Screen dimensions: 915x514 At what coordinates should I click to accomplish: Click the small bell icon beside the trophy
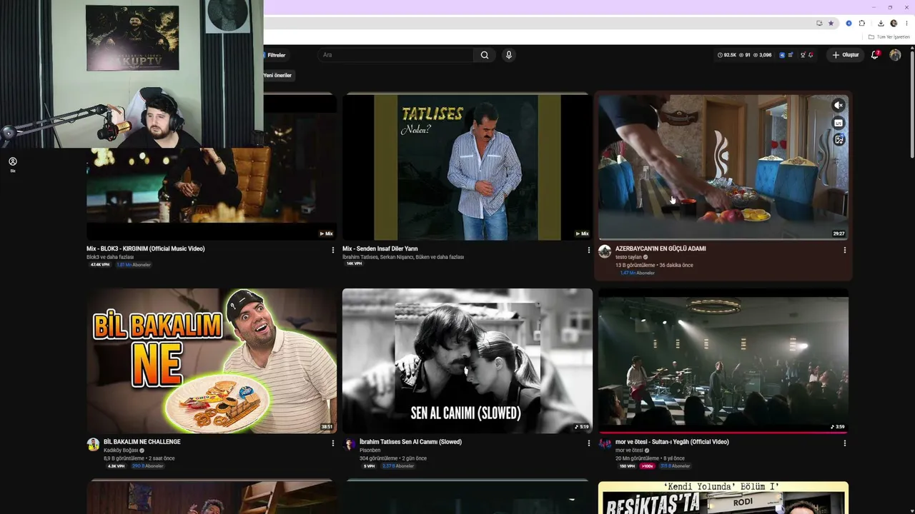811,55
